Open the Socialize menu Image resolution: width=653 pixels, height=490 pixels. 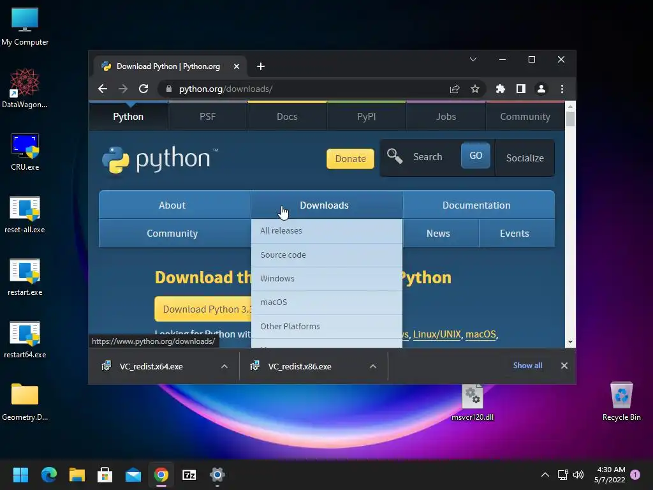click(525, 158)
